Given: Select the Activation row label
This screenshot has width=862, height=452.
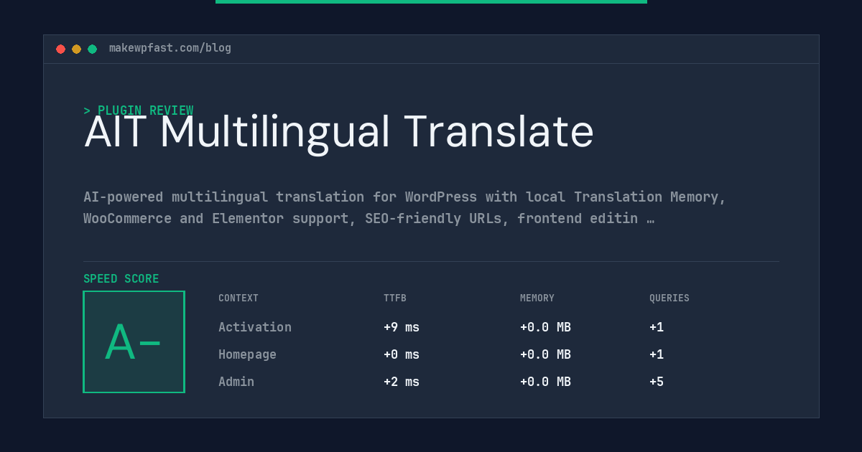Looking at the screenshot, I should tap(255, 327).
